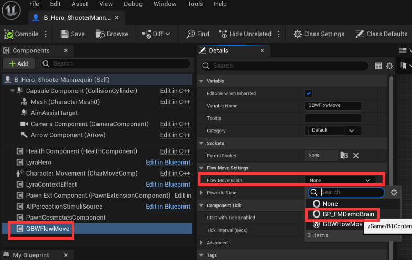The height and width of the screenshot is (260, 412).
Task: Browse for Parent Socket icon
Action: (344, 156)
